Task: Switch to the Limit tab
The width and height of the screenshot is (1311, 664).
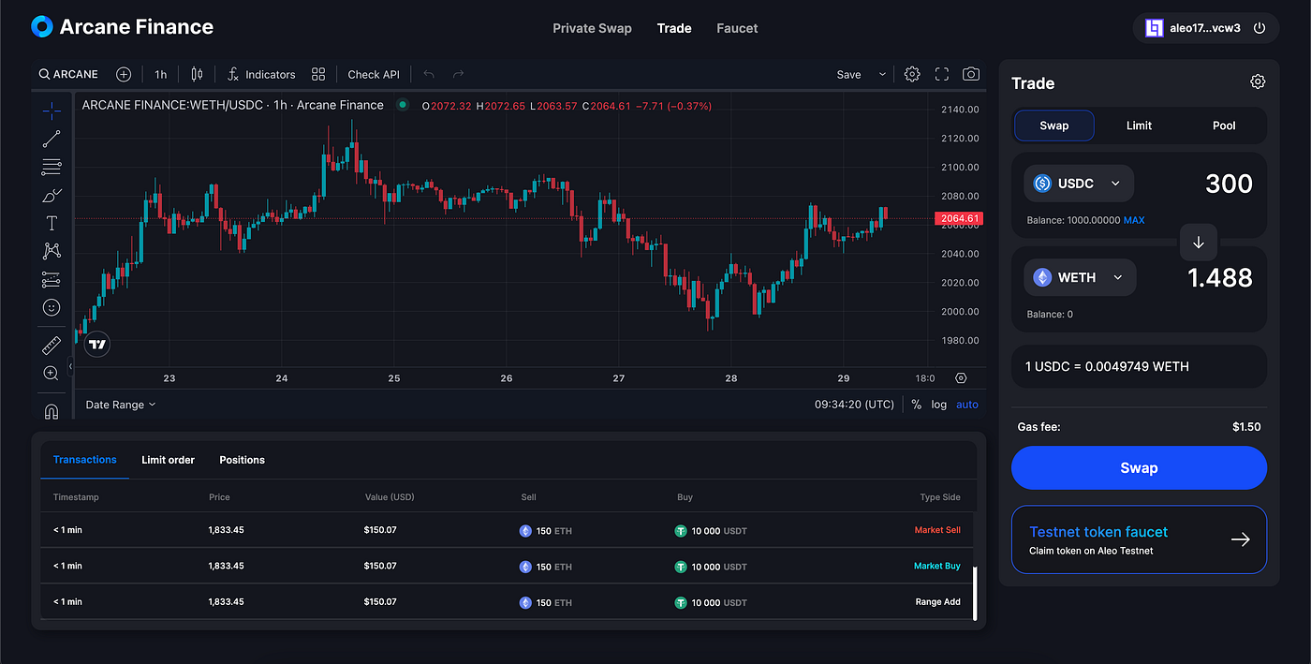Action: click(1139, 125)
